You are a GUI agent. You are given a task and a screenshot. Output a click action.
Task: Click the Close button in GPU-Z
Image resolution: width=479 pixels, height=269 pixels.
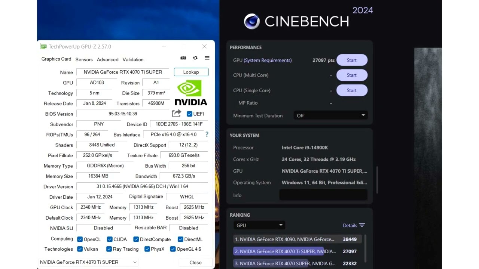pos(195,262)
